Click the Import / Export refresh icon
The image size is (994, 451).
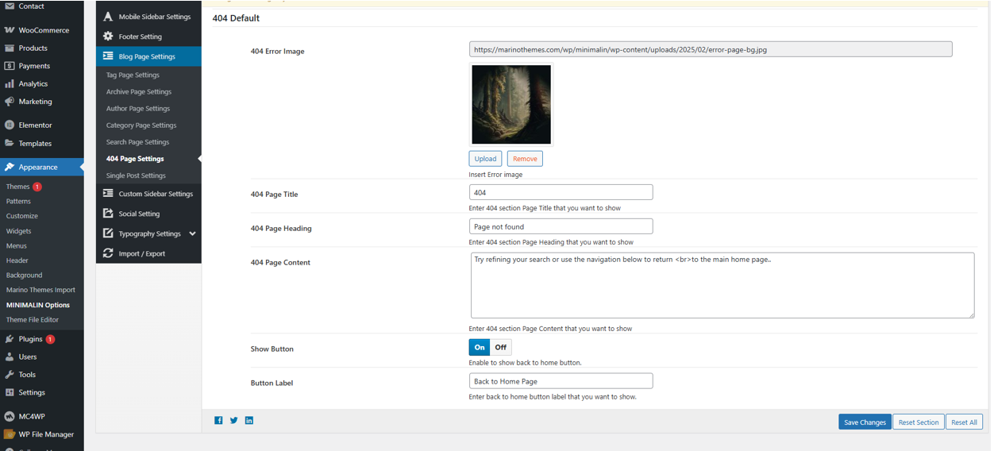pos(108,253)
